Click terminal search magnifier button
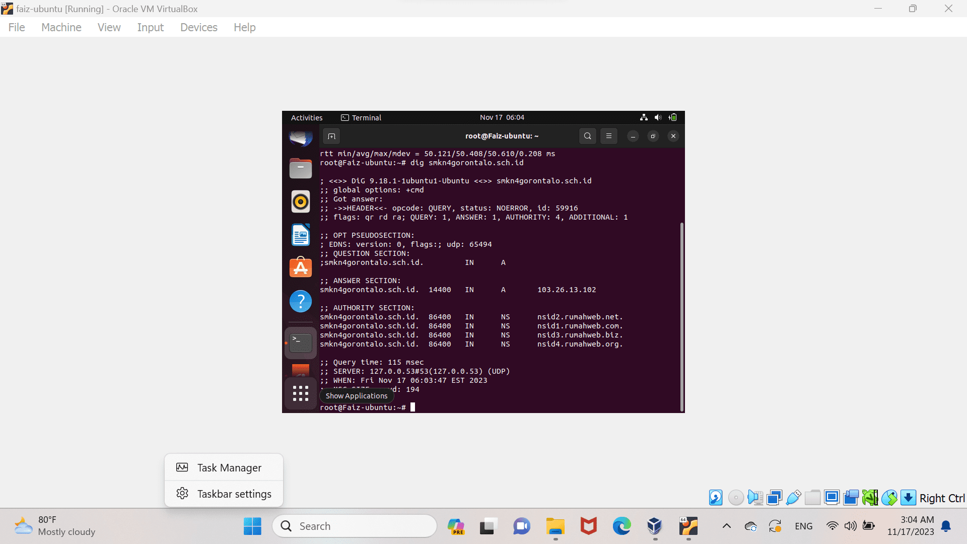The width and height of the screenshot is (967, 544). [x=587, y=136]
